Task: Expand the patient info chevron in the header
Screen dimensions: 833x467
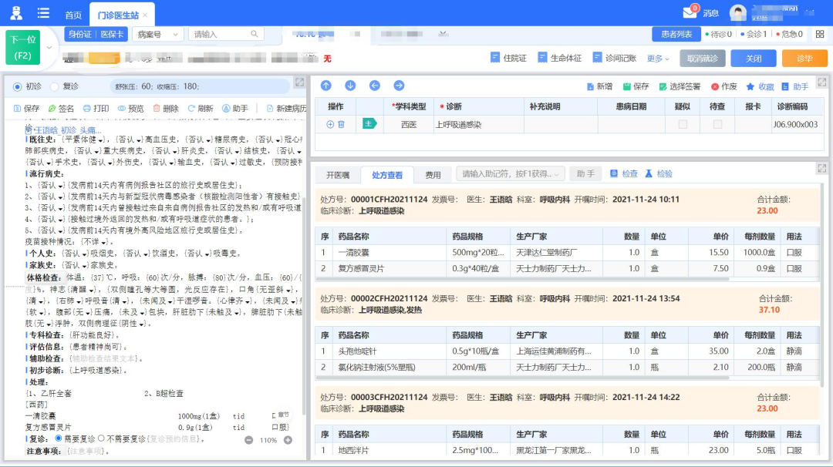Action: 443,34
